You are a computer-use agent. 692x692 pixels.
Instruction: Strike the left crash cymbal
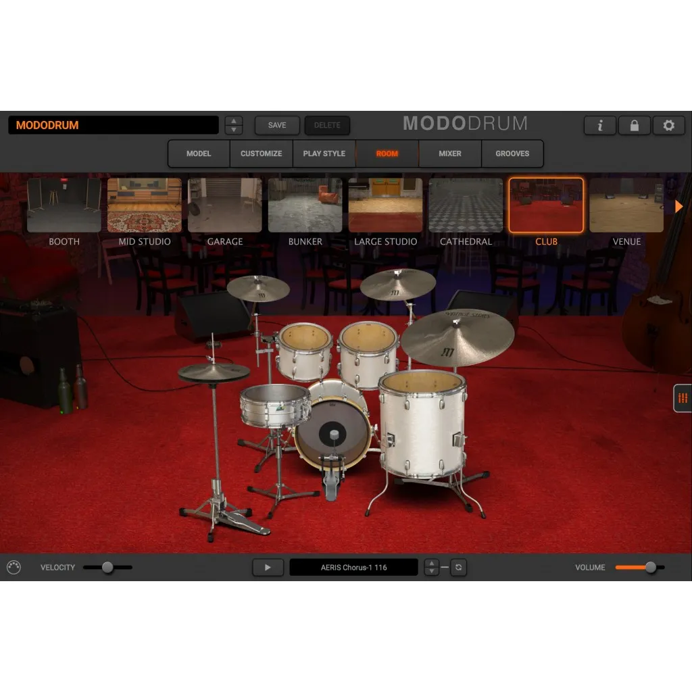click(258, 288)
